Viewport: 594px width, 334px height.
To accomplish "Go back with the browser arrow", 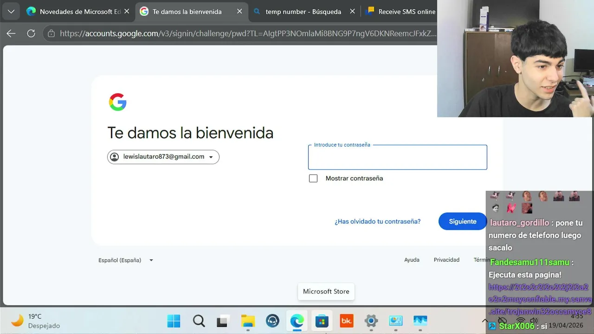I will [x=11, y=33].
